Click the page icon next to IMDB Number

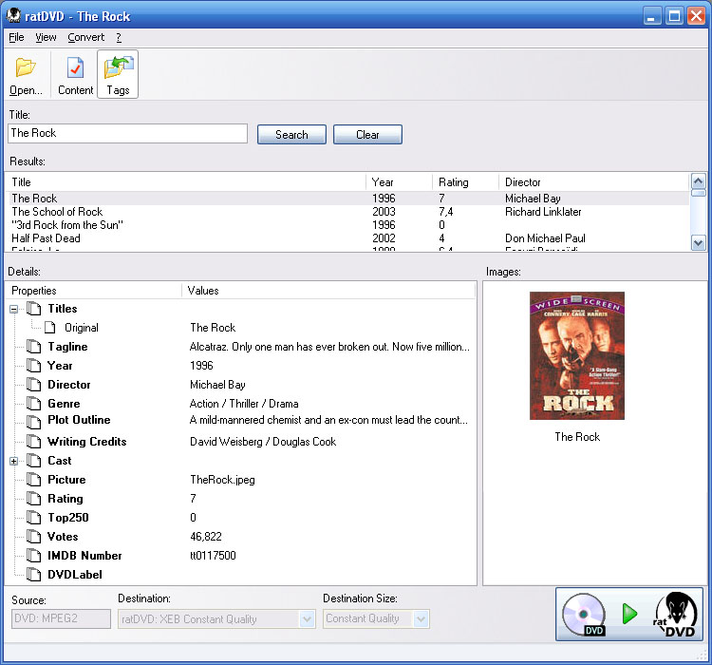tap(34, 556)
